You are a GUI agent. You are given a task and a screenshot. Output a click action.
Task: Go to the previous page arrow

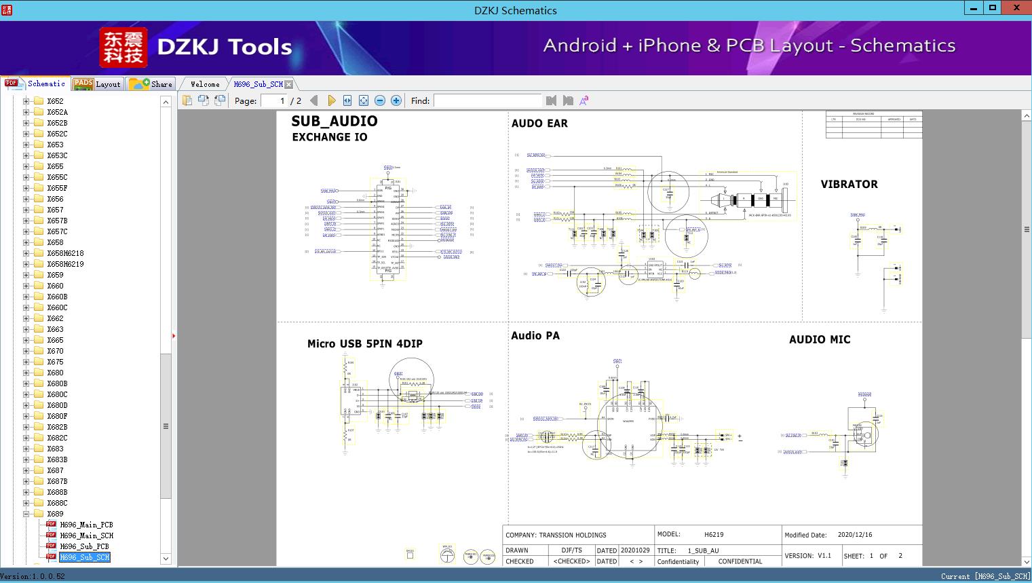pyautogui.click(x=314, y=100)
